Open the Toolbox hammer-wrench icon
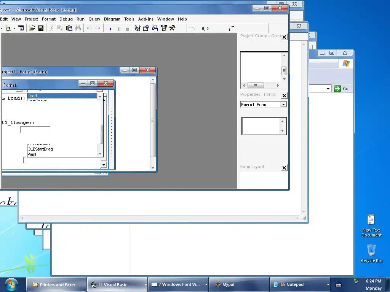The width and height of the screenshot is (390, 292). [x=173, y=28]
